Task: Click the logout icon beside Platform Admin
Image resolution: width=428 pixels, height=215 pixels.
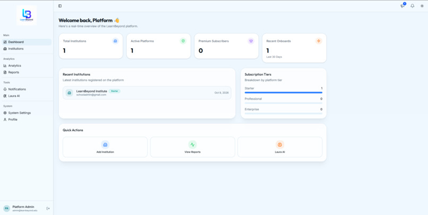Action: [48, 209]
